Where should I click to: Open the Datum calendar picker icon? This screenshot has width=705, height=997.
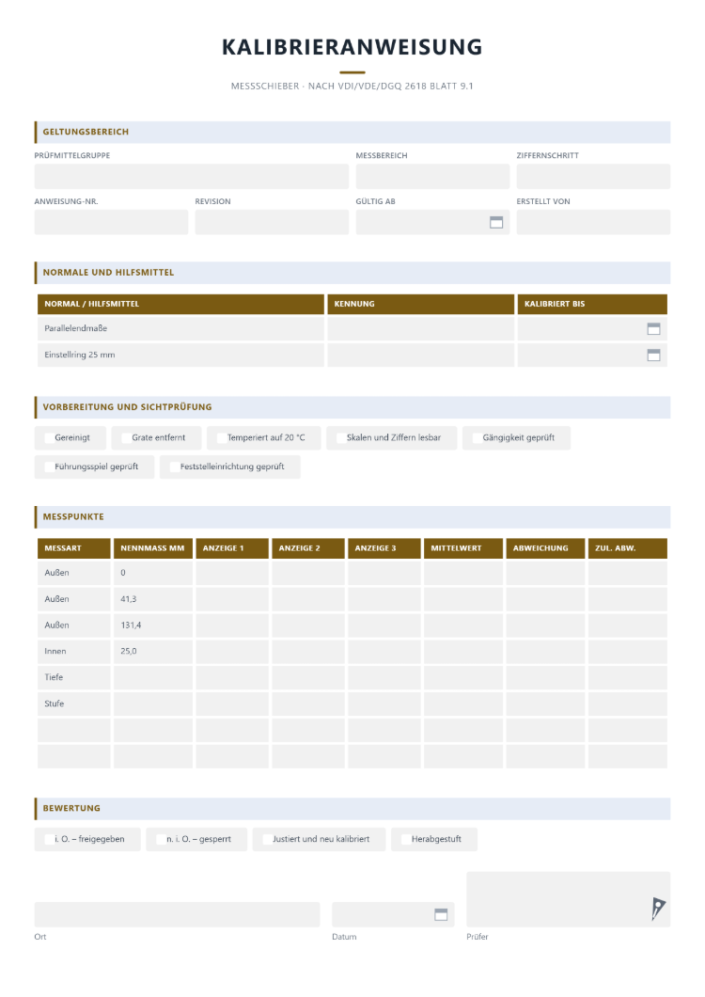click(441, 914)
